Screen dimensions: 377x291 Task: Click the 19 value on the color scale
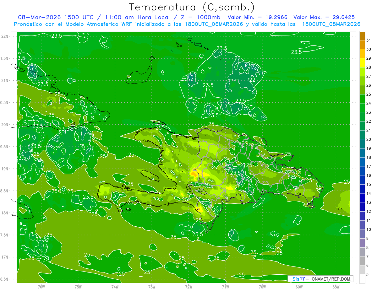pos(369,148)
